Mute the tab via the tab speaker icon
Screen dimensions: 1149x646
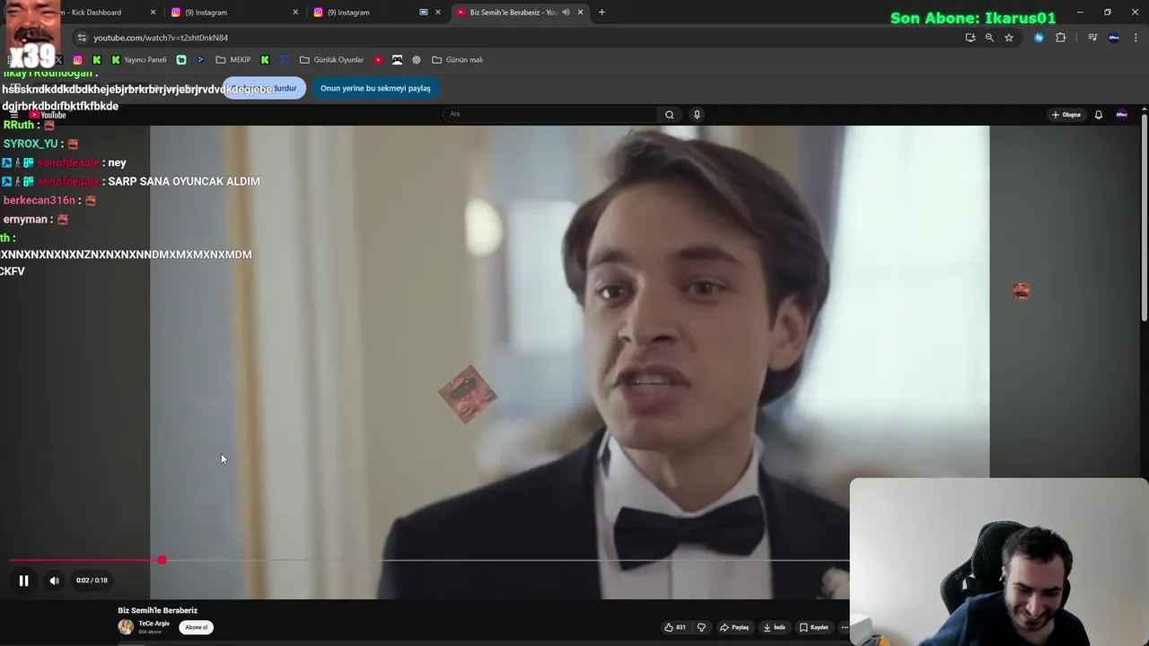[566, 13]
